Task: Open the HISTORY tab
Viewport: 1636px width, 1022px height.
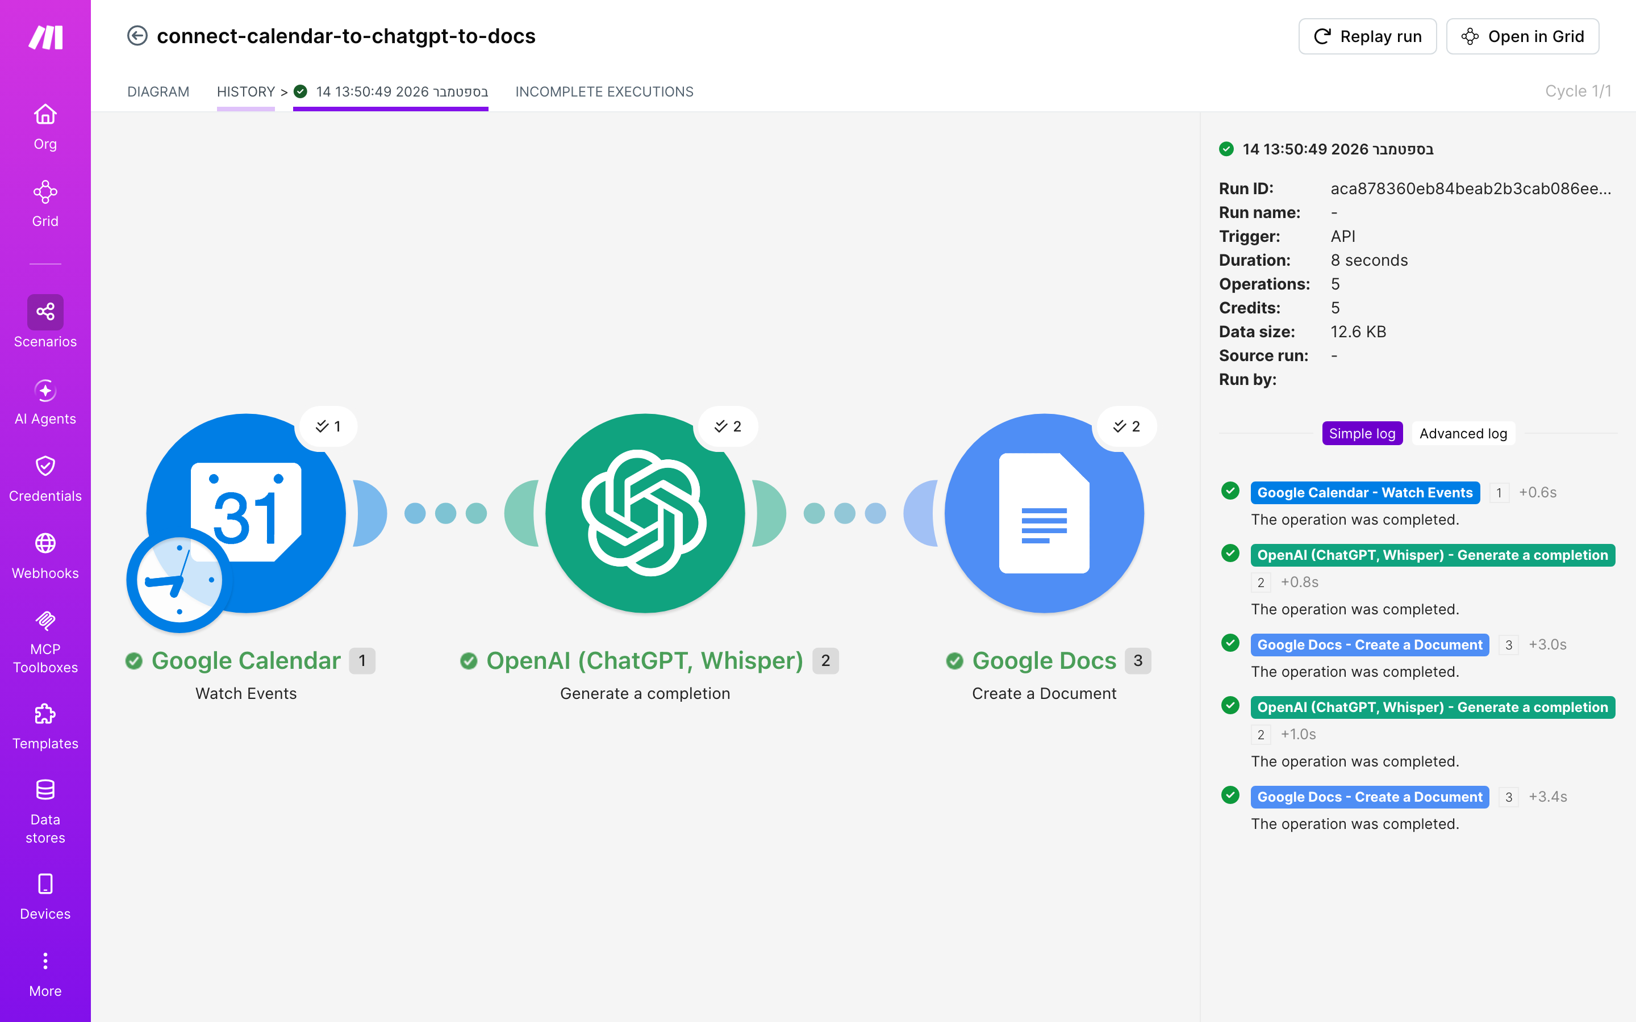Action: (x=245, y=92)
